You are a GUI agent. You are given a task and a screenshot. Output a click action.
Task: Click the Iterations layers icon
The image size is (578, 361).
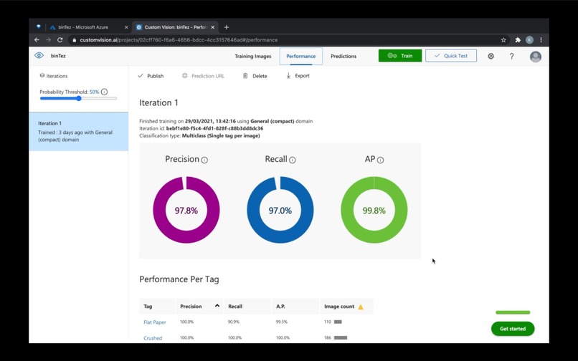coord(42,75)
